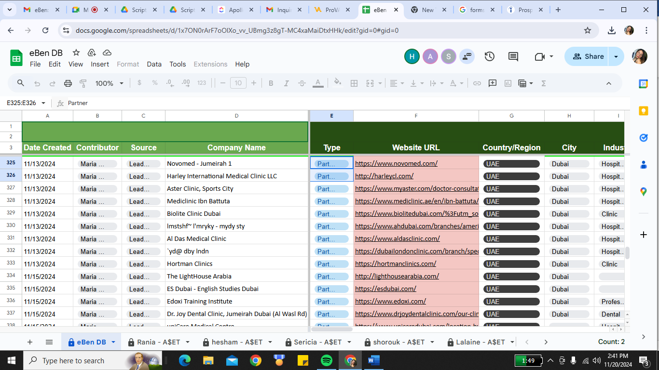Click the redo arrow in toolbar
659x370 pixels.
[53, 83]
